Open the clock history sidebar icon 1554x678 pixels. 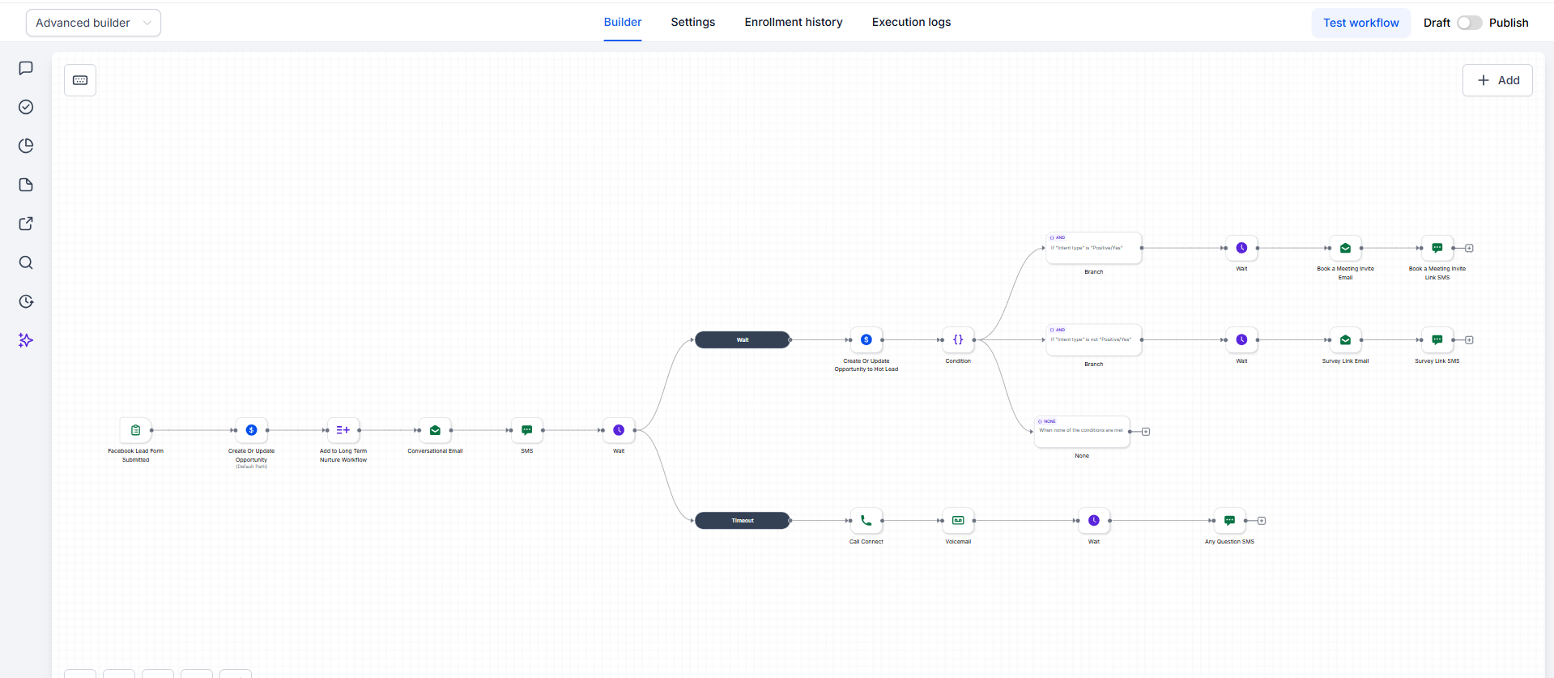26,301
